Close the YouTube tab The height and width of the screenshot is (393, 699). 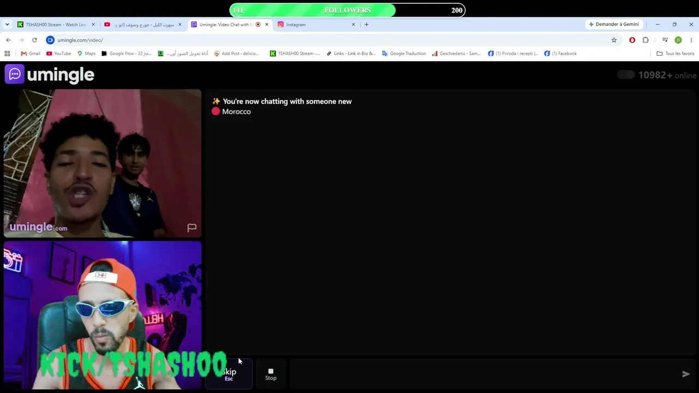coord(180,25)
